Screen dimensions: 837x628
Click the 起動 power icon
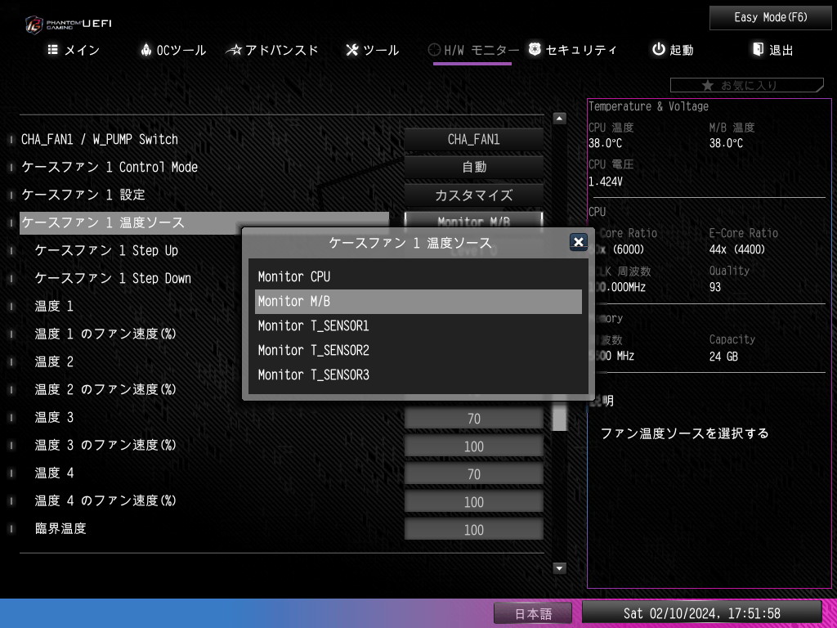(x=659, y=49)
